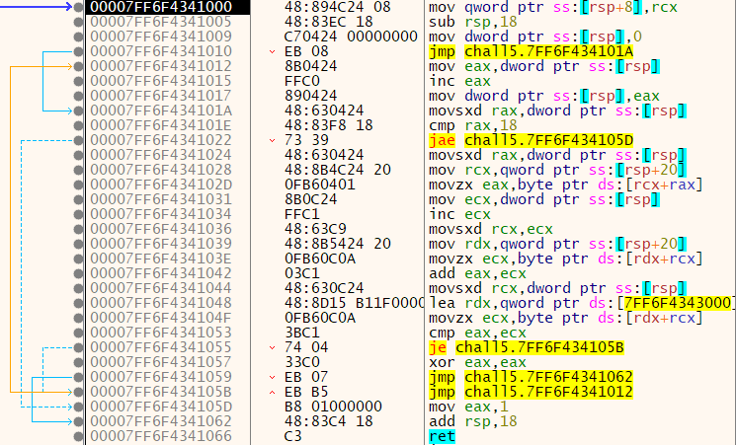Click the 'sub rsp,18' instruction
736x445 pixels.
pyautogui.click(x=472, y=22)
